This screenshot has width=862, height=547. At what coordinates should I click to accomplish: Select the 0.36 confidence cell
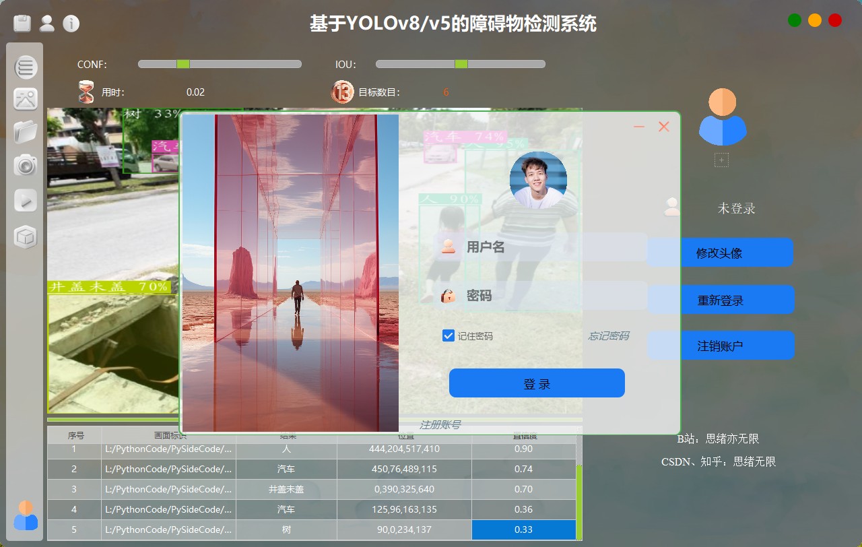click(524, 509)
